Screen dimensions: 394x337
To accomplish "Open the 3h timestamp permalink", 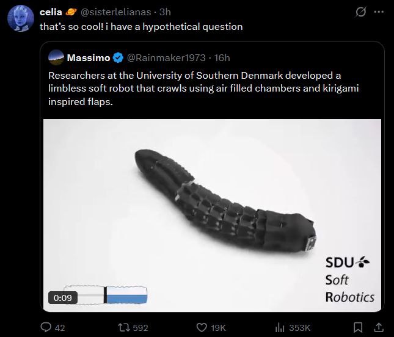I will click(x=165, y=12).
